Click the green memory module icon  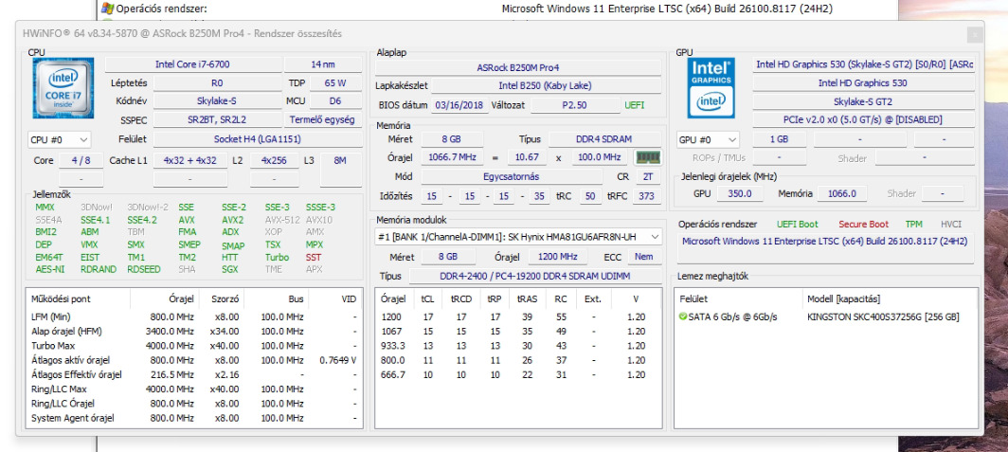647,157
